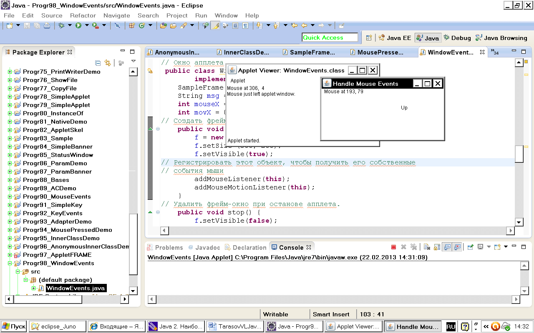Open the Refactor menu

[x=83, y=15]
